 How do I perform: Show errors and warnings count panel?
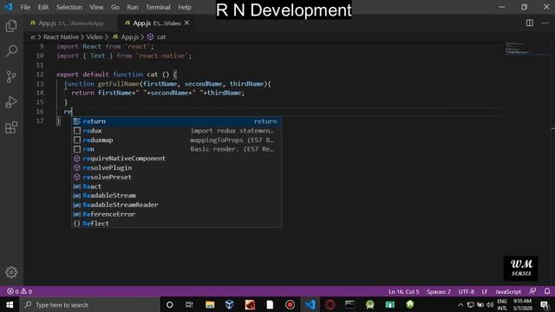click(20, 291)
